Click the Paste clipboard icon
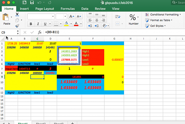This screenshot has height=124, width=185. click(x=6, y=17)
